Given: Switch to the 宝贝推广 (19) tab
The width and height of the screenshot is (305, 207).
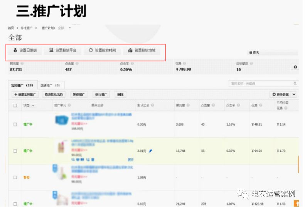Looking at the screenshot, I should click(22, 85).
